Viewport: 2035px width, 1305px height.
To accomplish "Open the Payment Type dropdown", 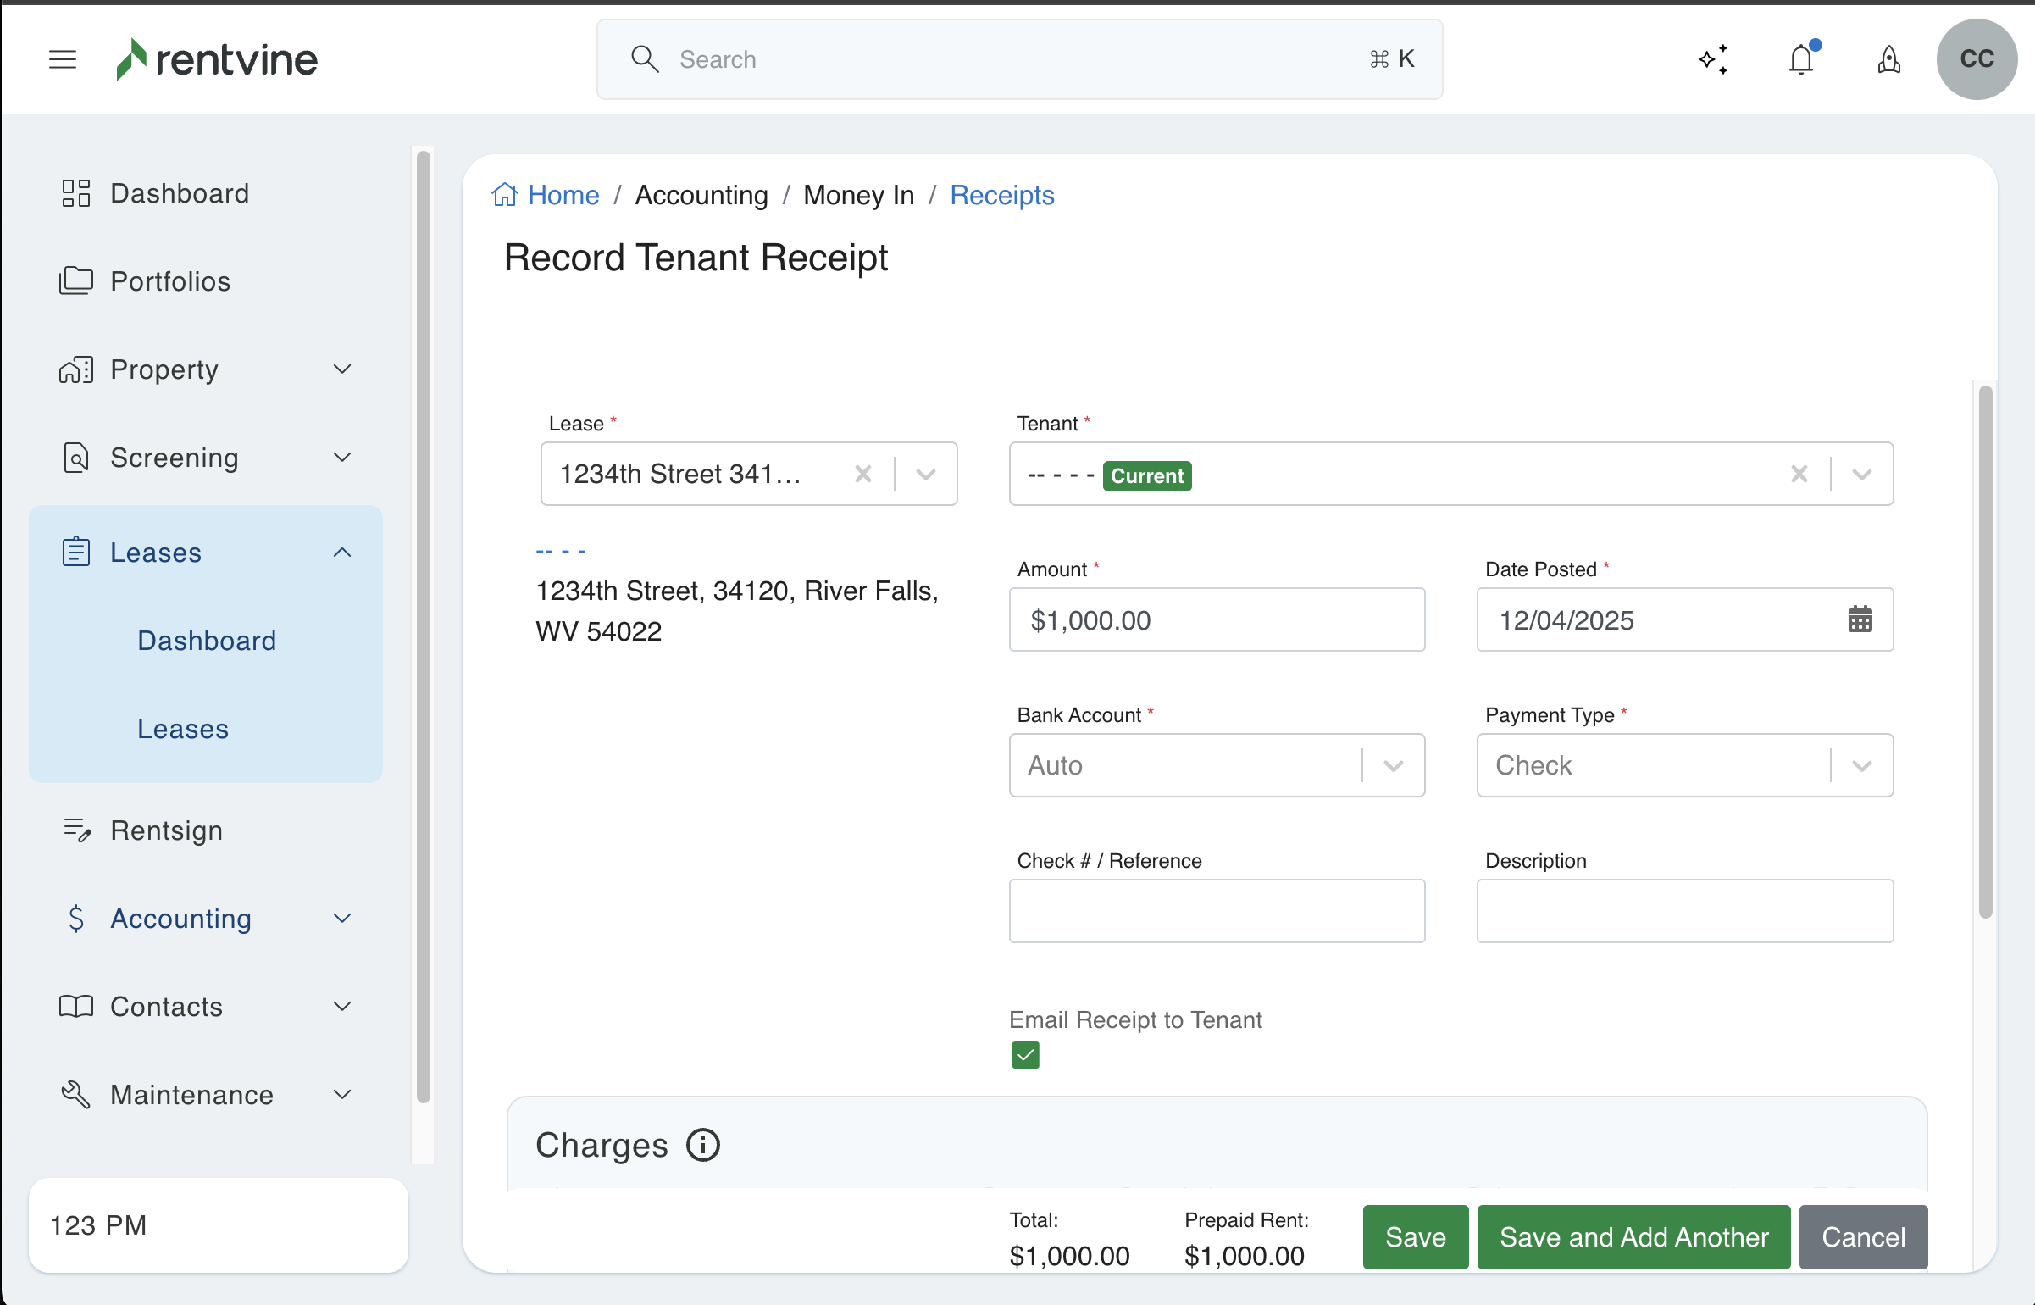I will click(x=1860, y=765).
